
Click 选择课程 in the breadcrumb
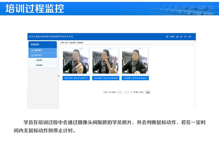pos(72,43)
